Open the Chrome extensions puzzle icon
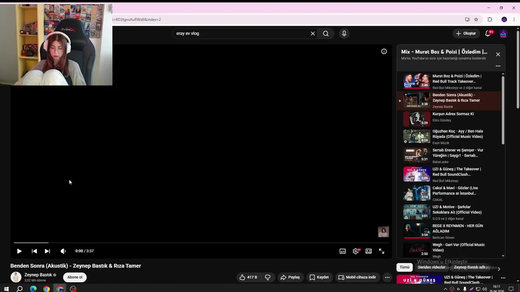Viewport: 520px width, 292px height. (490, 19)
